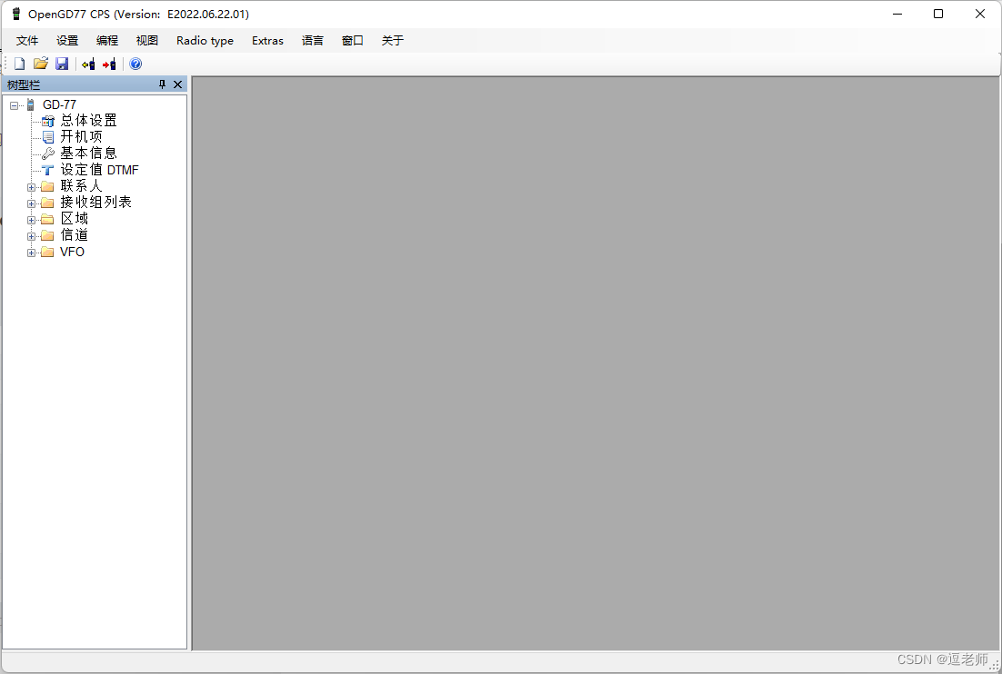Select 信道 tree label
Viewport: 1002px width, 674px height.
pos(75,235)
